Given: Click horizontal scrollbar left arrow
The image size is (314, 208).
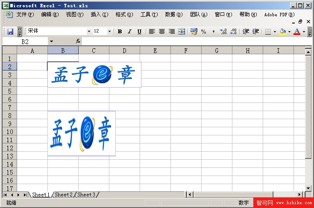Looking at the screenshot, I should (190, 194).
